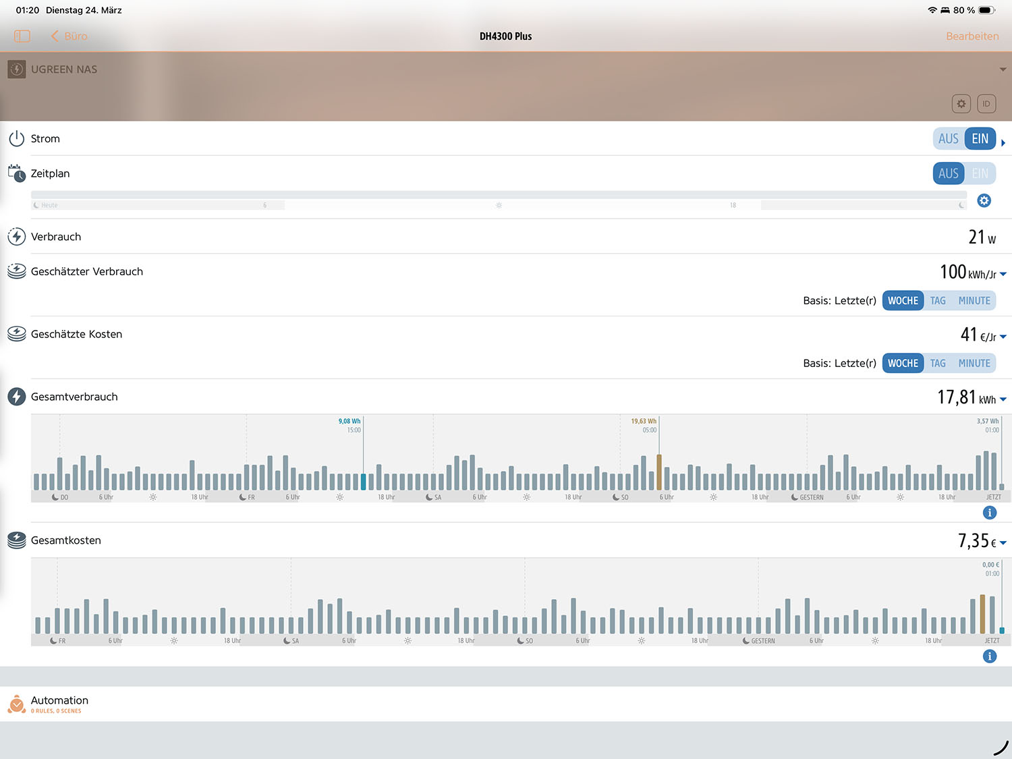Go back to Büro room
1012x759 pixels.
tap(69, 36)
